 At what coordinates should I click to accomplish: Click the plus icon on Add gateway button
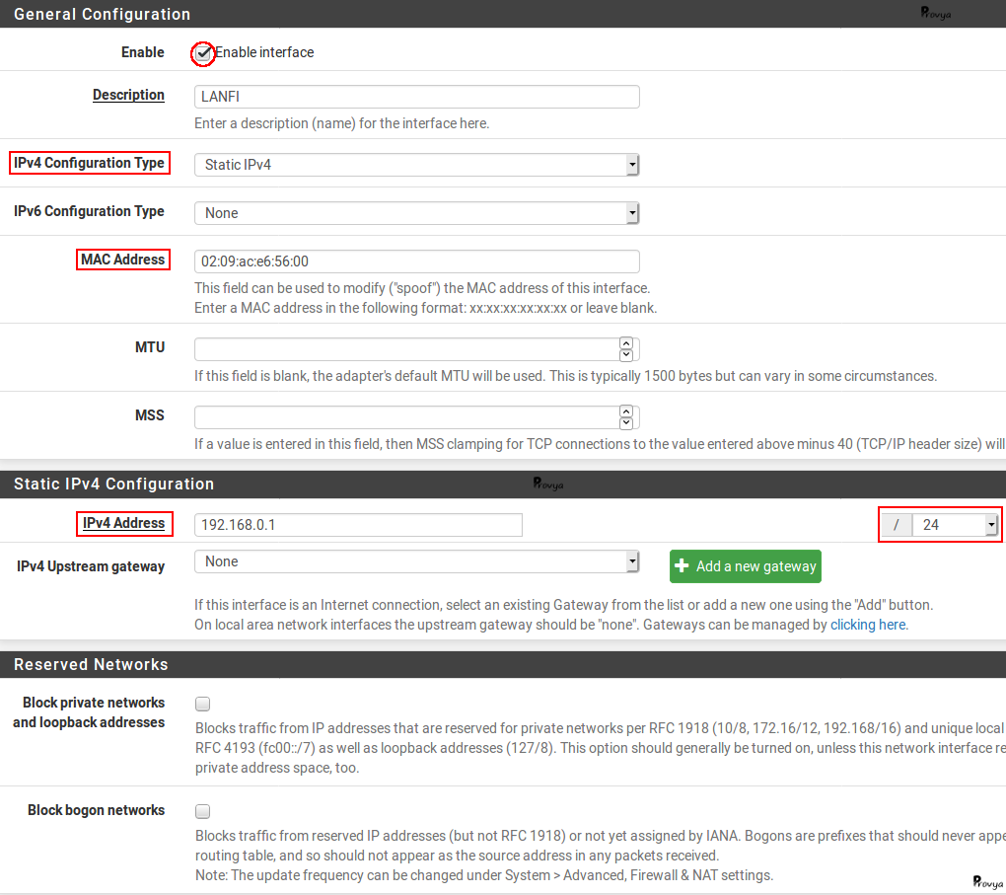tap(682, 565)
